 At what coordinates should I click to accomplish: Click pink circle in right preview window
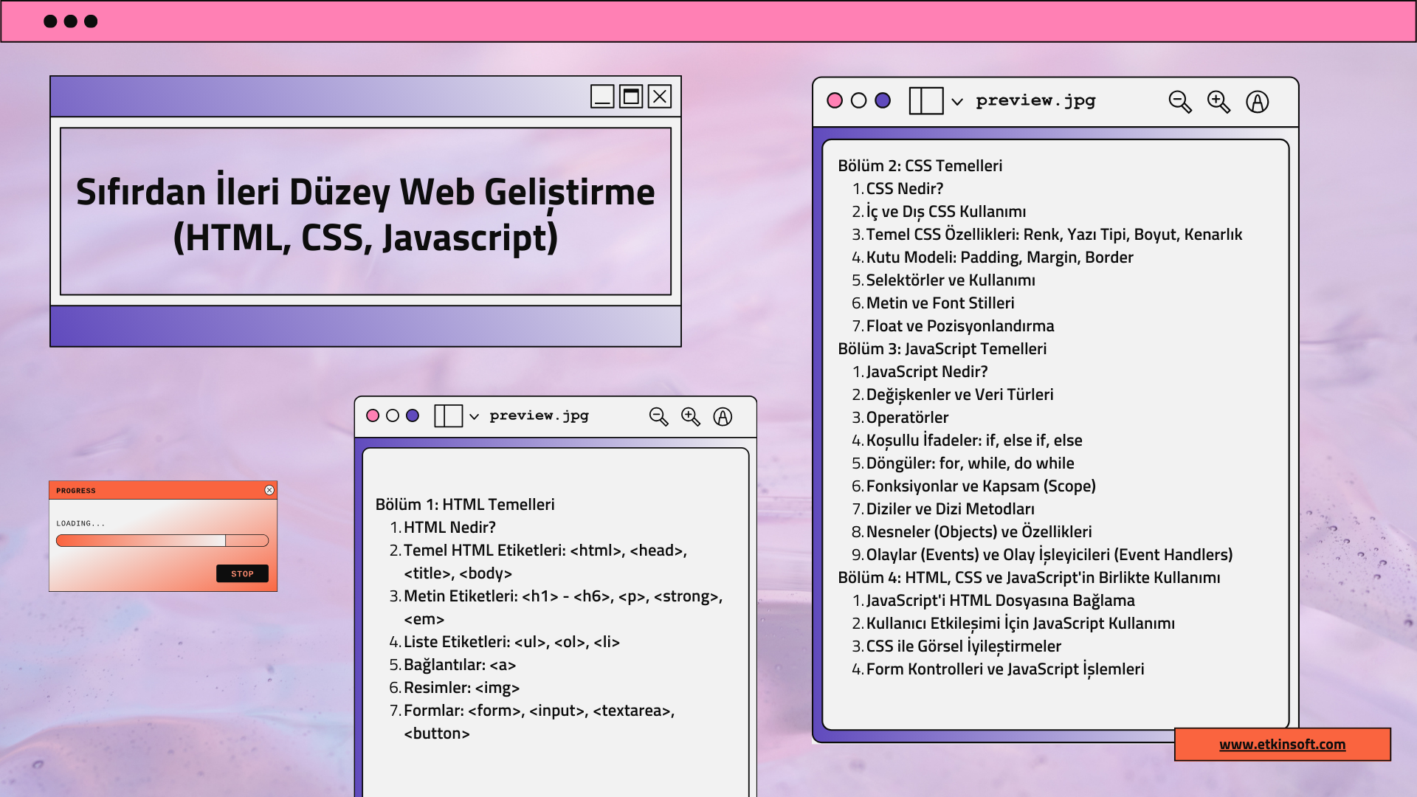835,100
